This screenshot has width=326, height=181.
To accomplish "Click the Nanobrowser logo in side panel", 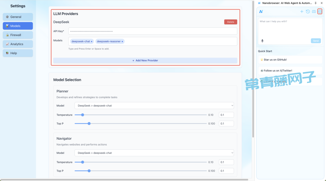I will pos(261,11).
